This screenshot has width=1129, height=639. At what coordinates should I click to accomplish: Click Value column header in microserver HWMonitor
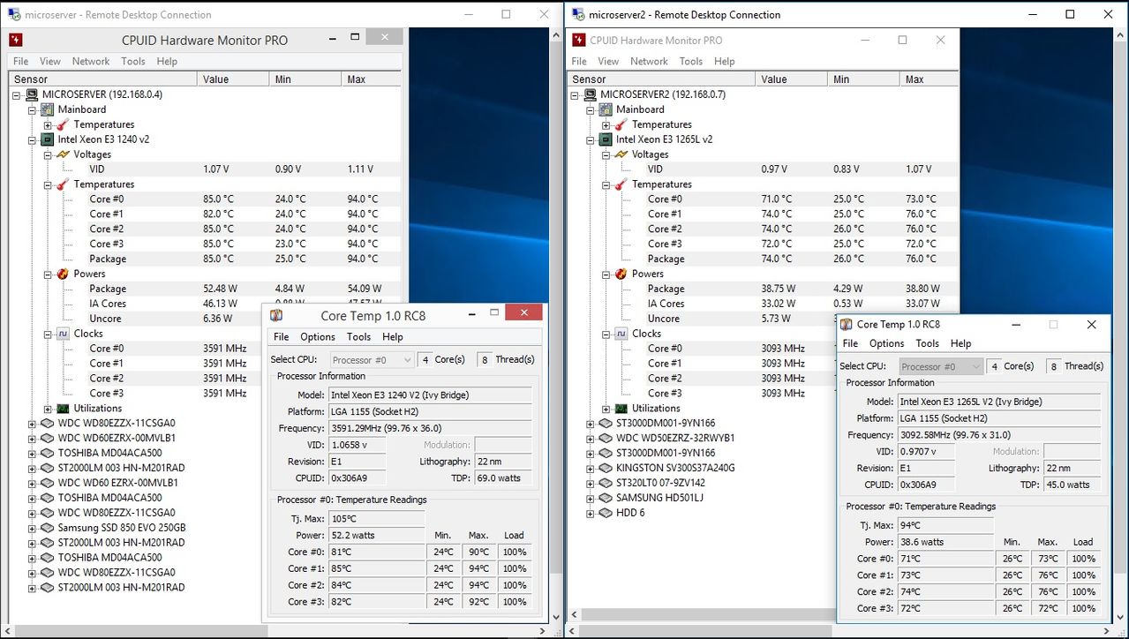coord(233,79)
